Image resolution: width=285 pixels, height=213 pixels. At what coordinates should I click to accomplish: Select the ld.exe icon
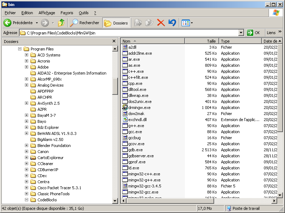pyautogui.click(x=125, y=168)
